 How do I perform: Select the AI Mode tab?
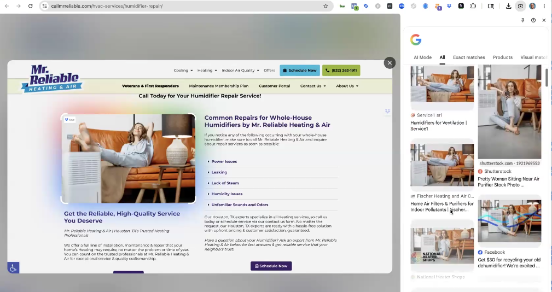pos(422,57)
